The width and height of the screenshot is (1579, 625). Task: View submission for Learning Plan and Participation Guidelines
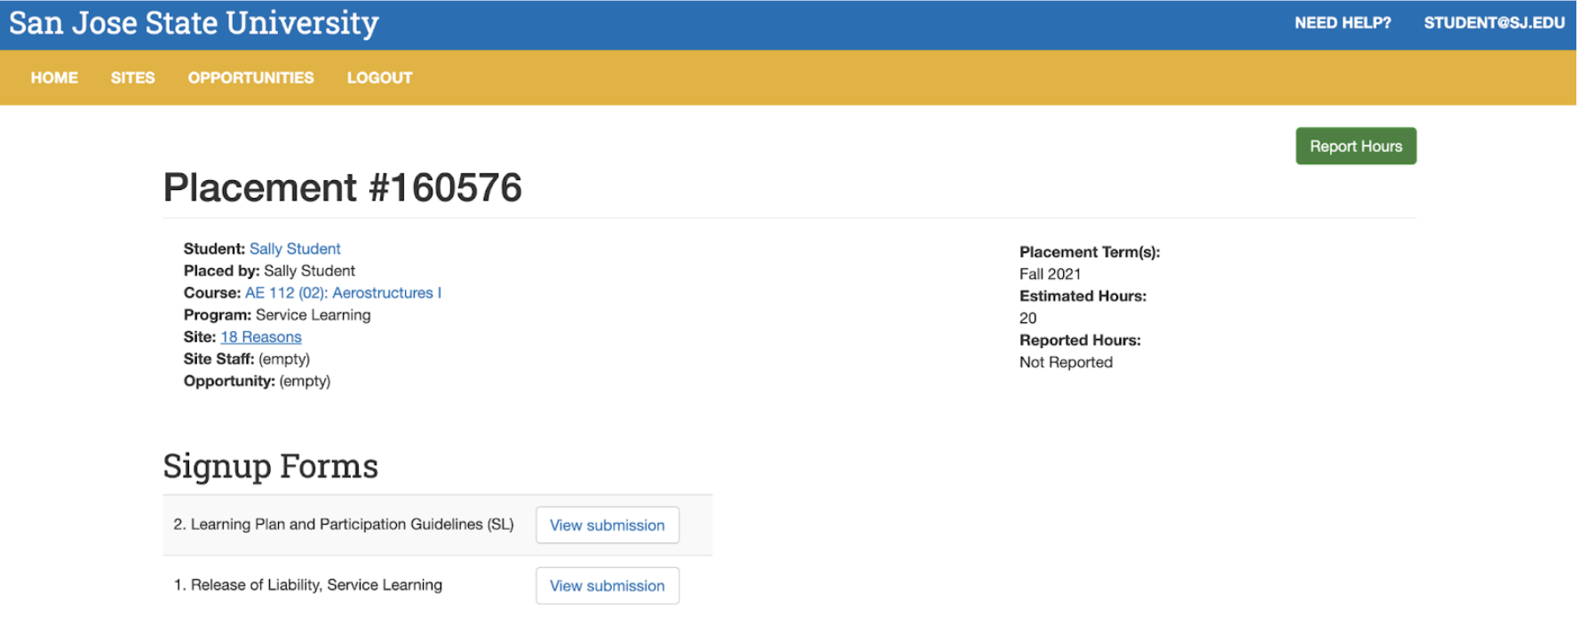607,526
